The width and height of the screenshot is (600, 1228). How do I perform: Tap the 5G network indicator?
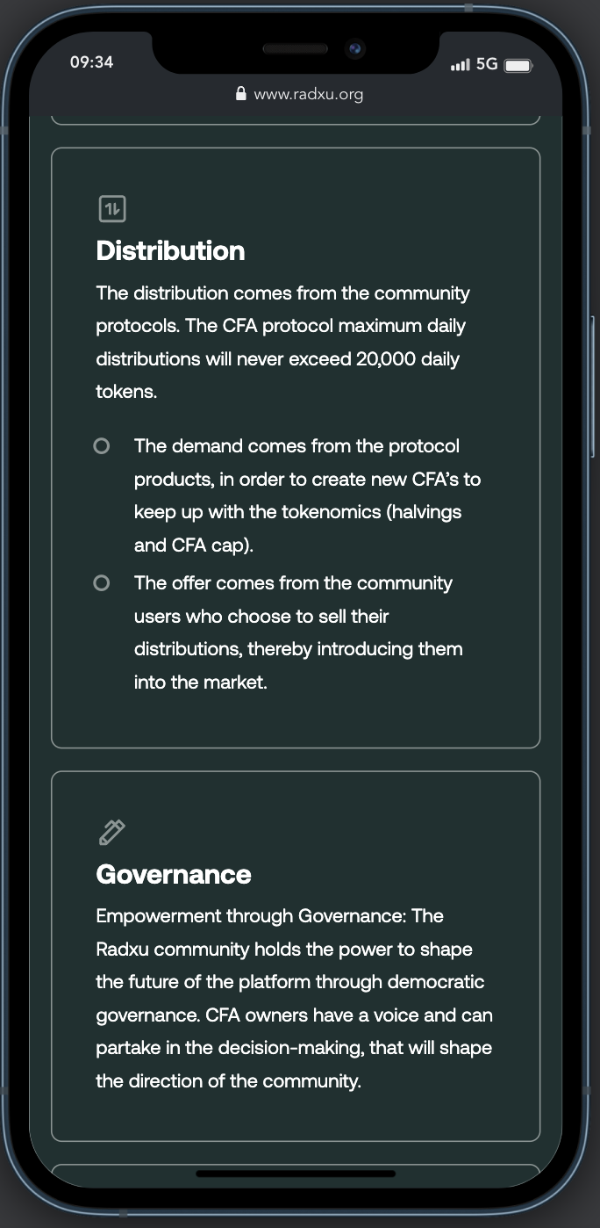coord(487,65)
